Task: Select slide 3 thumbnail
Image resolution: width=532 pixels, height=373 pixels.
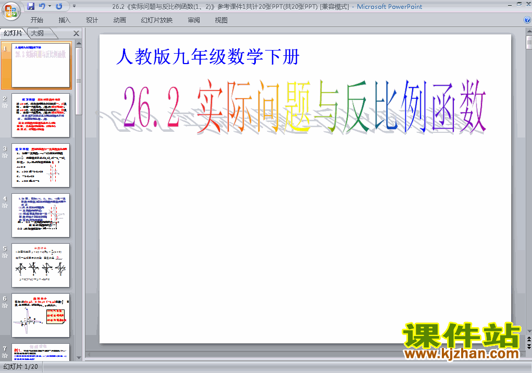Action: tap(41, 166)
